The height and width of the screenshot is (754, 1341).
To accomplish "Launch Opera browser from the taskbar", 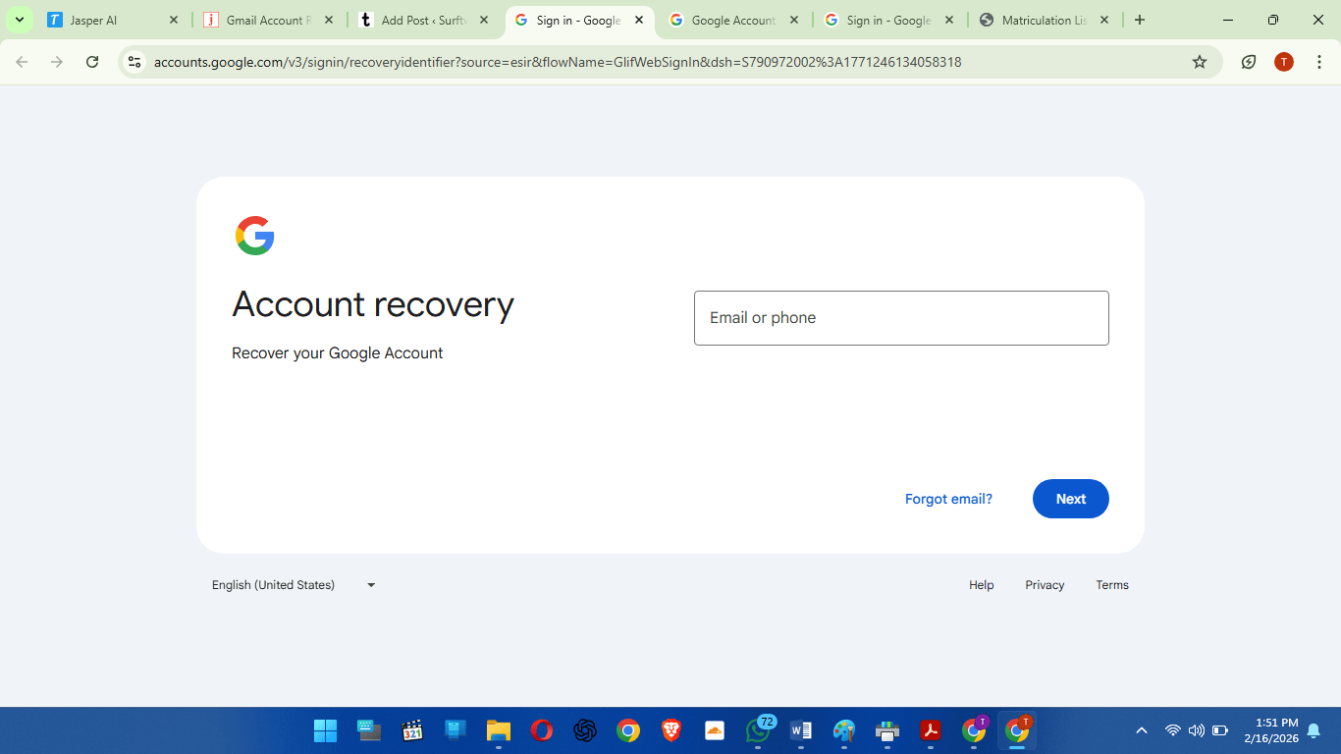I will (x=542, y=730).
